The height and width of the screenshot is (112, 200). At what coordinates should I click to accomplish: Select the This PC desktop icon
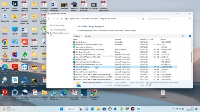click(15, 30)
